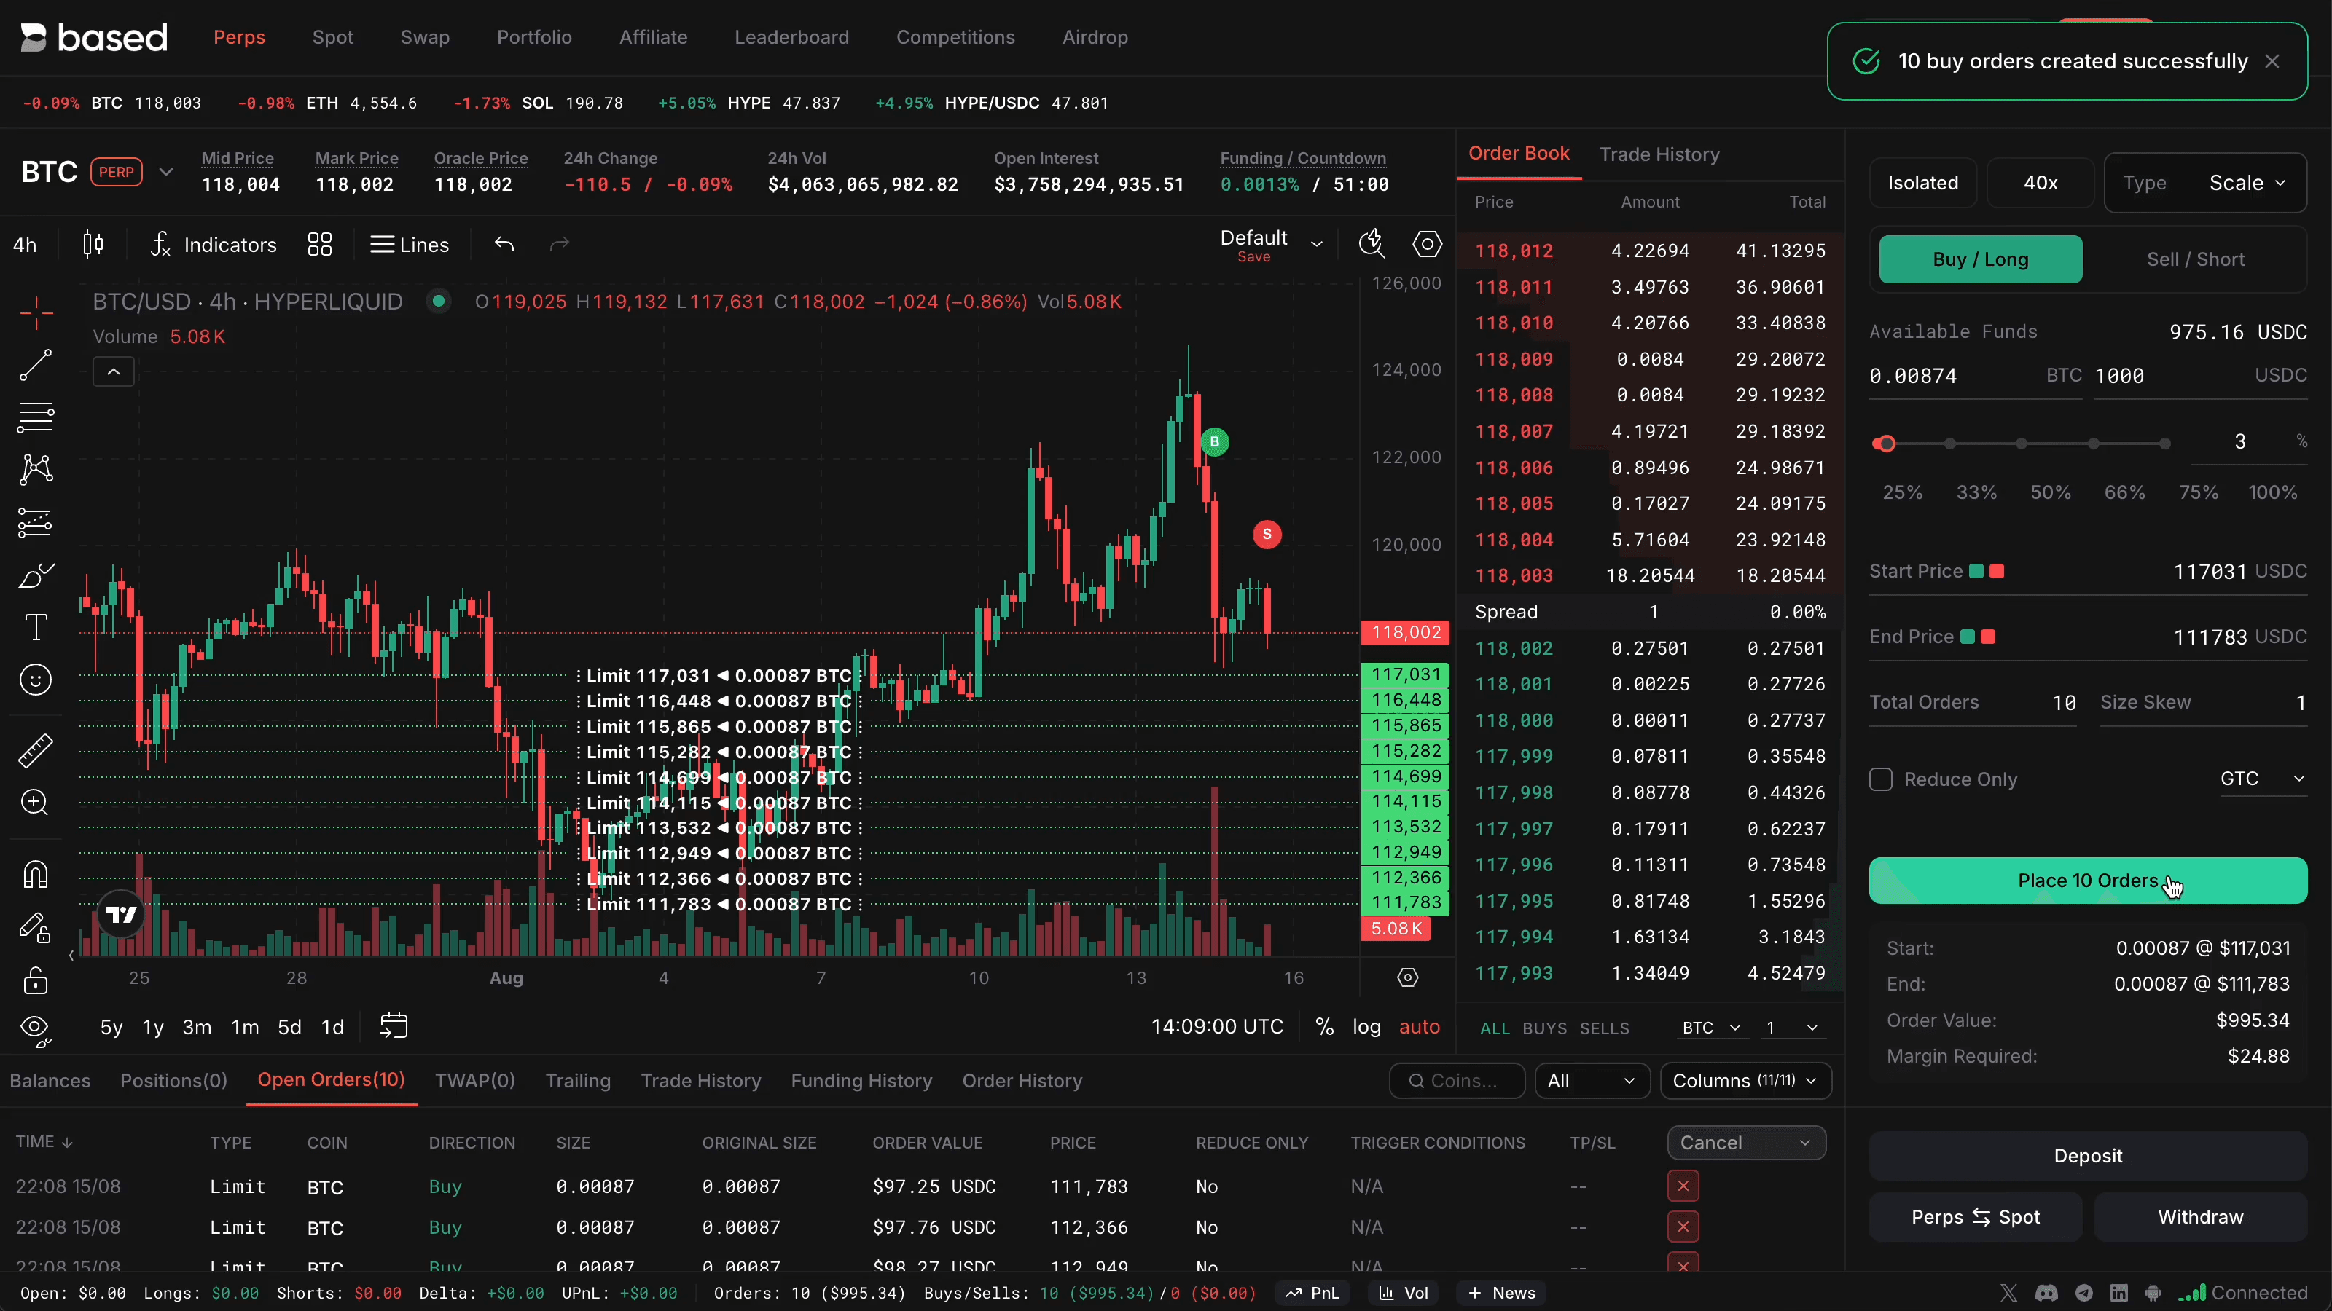
Task: Open the text annotation tool
Action: [36, 627]
